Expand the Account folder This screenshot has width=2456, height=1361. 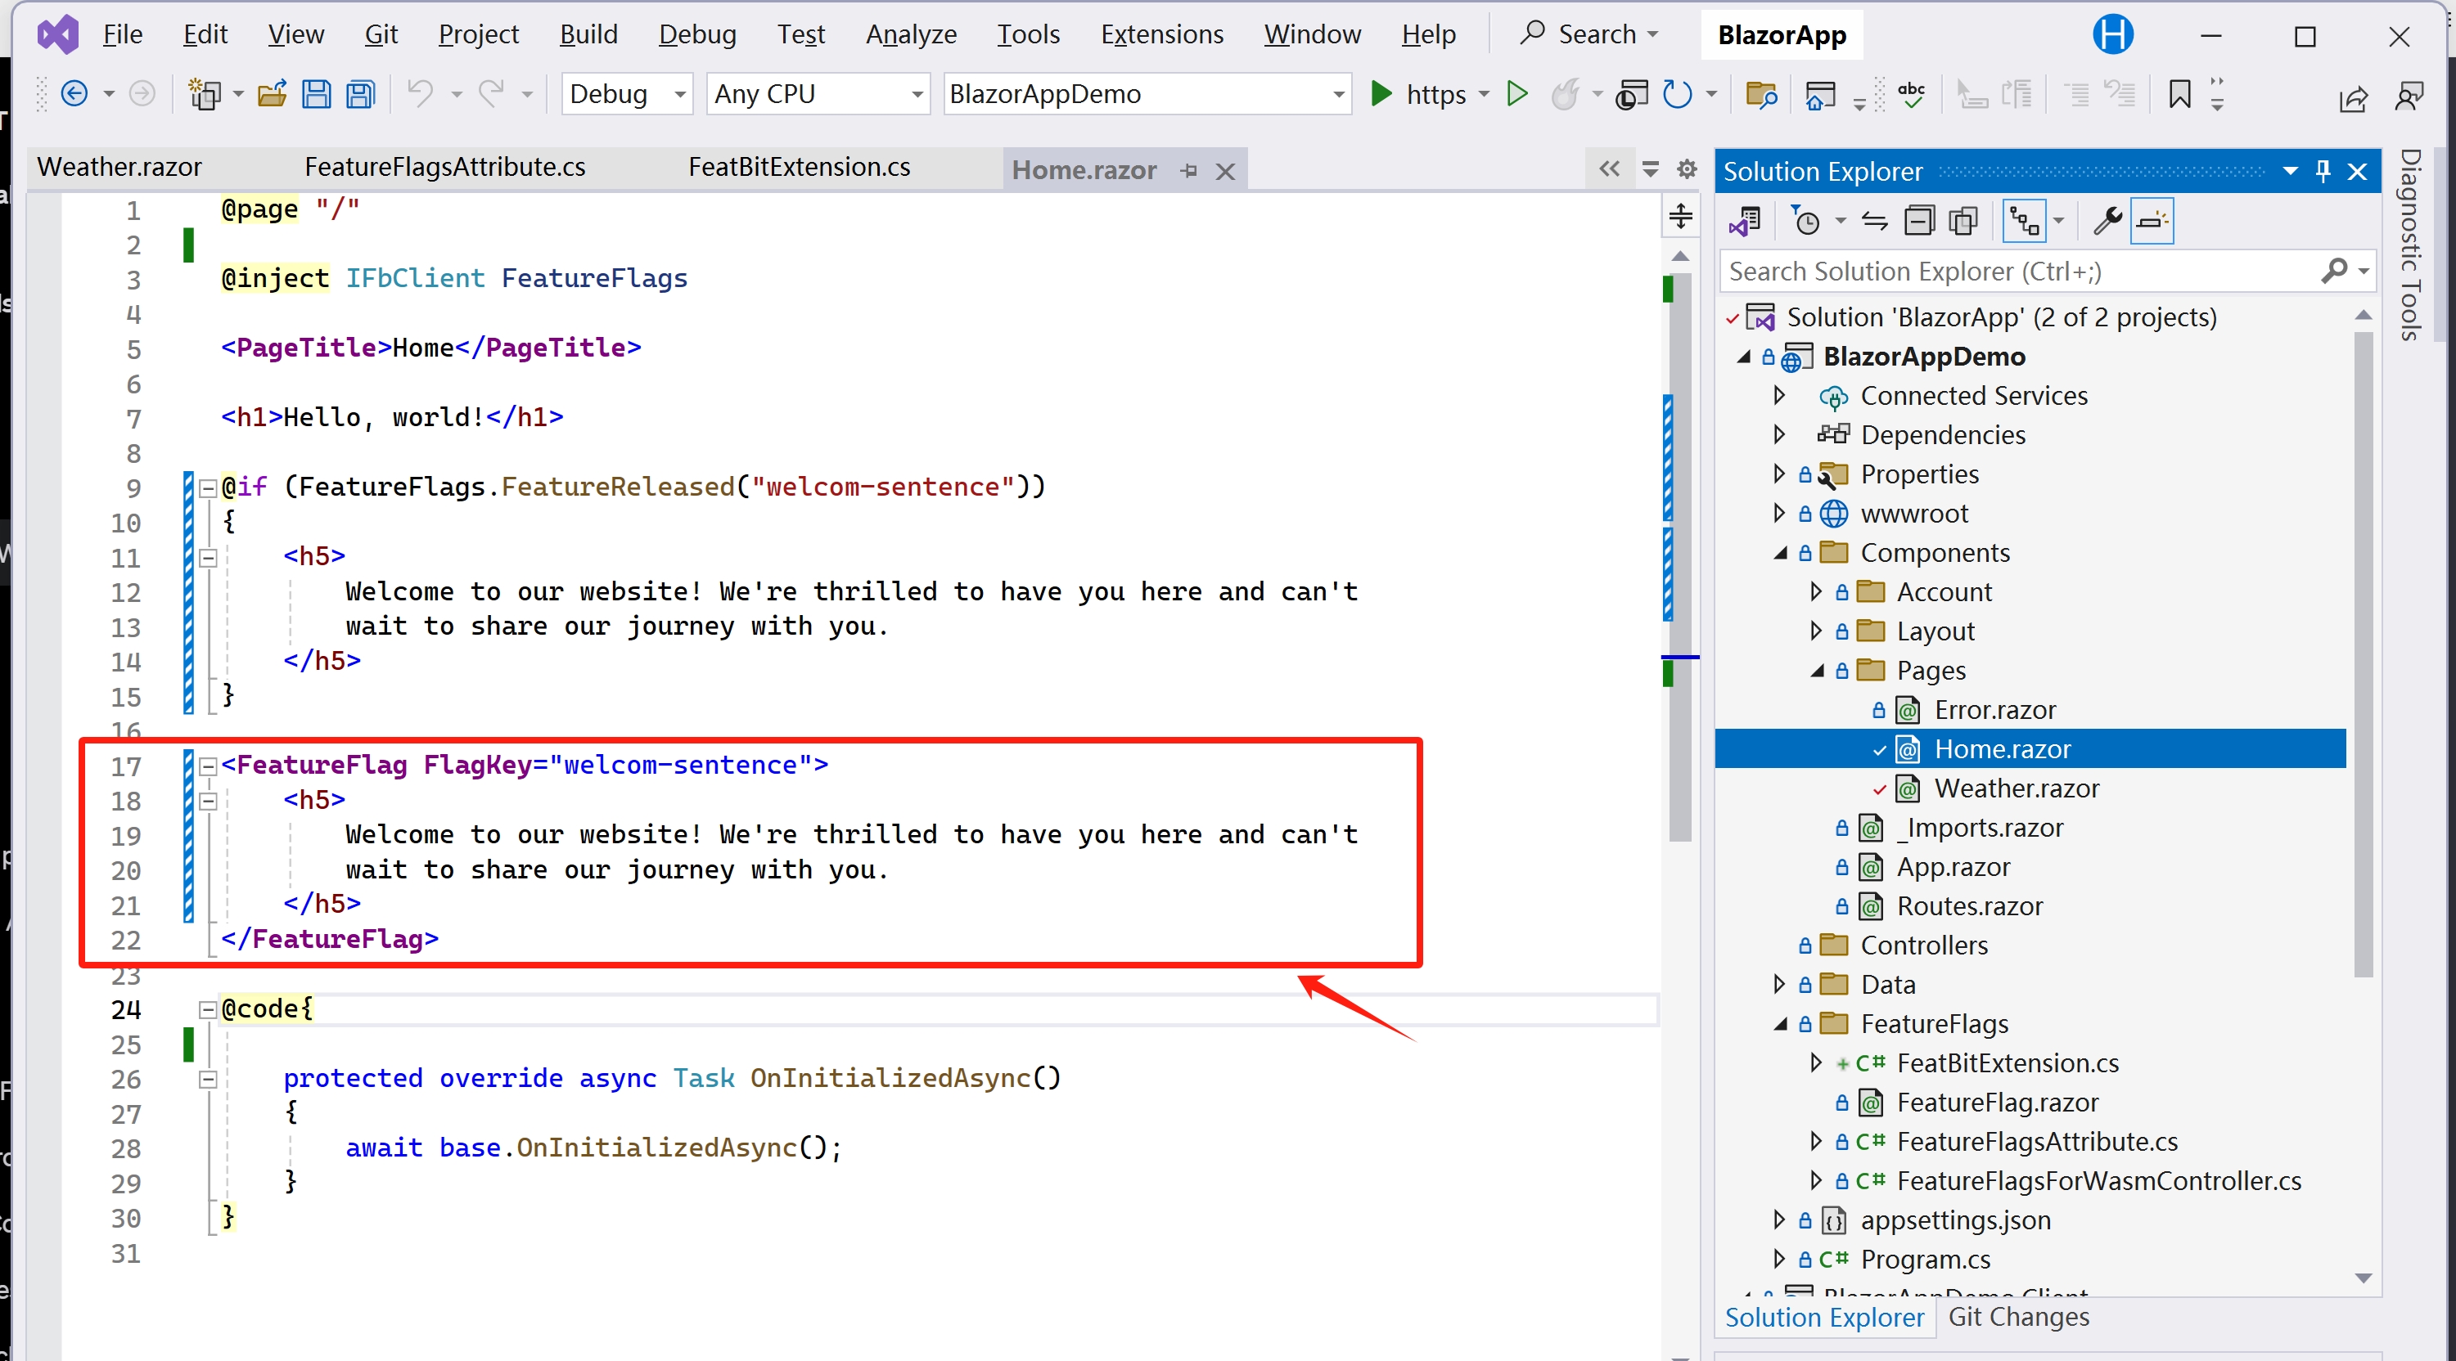pyautogui.click(x=1815, y=592)
